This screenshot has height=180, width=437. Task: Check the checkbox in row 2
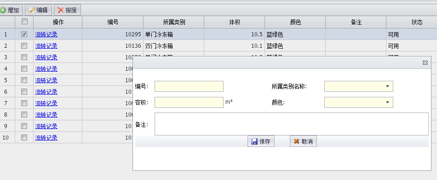click(24, 45)
